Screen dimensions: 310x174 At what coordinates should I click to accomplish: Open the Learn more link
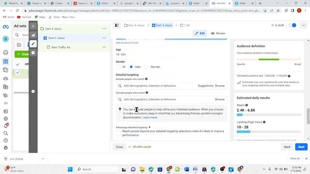click(x=150, y=117)
